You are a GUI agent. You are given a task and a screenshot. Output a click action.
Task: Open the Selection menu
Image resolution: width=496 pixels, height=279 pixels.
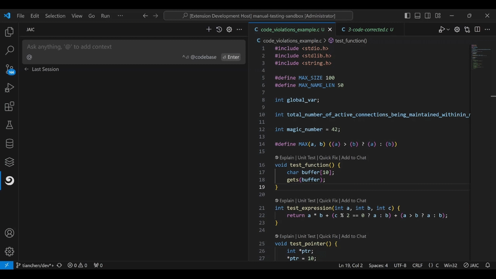[55, 16]
